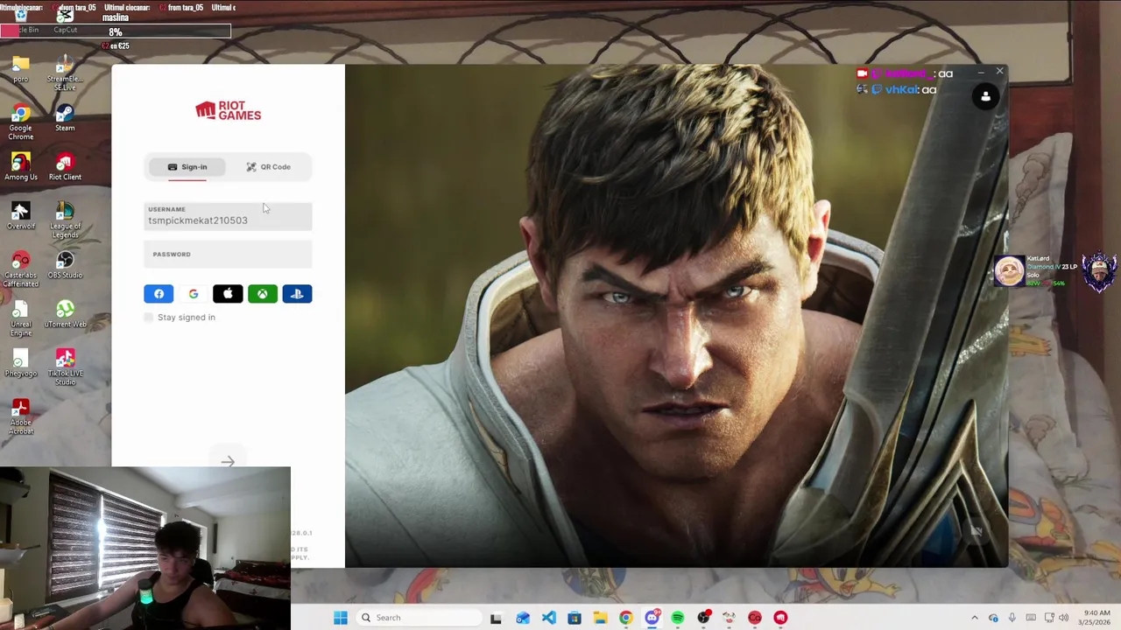Sign in with Xbox icon
Viewport: 1121px width, 630px height.
coord(263,294)
